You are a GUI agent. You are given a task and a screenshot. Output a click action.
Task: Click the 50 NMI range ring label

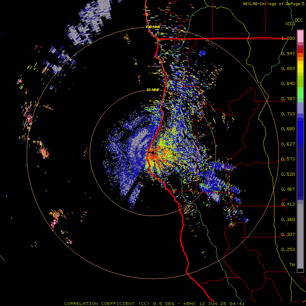[153, 90]
